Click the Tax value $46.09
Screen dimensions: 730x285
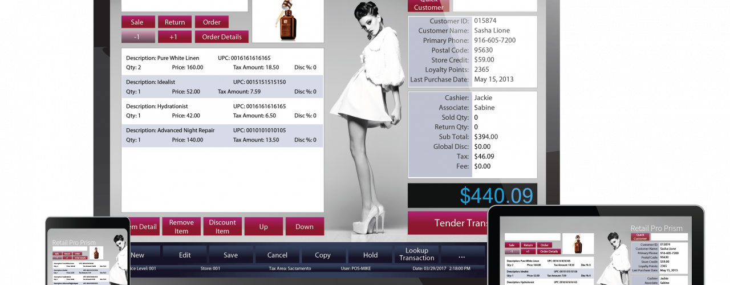coord(484,156)
